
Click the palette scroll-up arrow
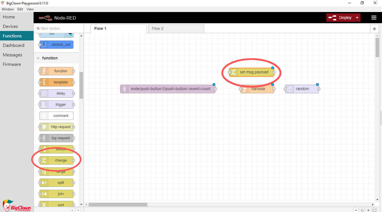pyautogui.click(x=81, y=36)
